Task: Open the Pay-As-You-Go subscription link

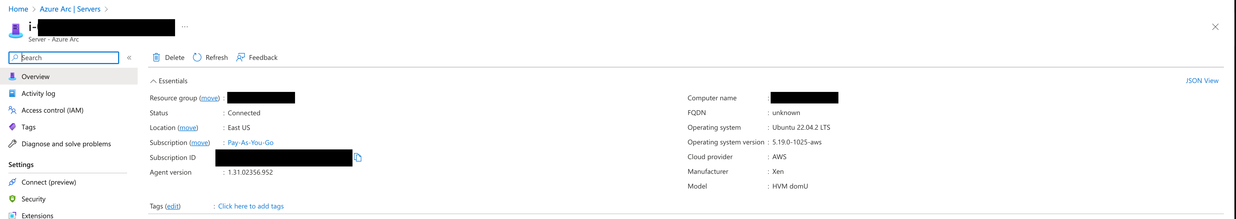Action: coord(250,142)
